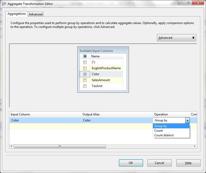Click the Cancel button

pos(159,163)
